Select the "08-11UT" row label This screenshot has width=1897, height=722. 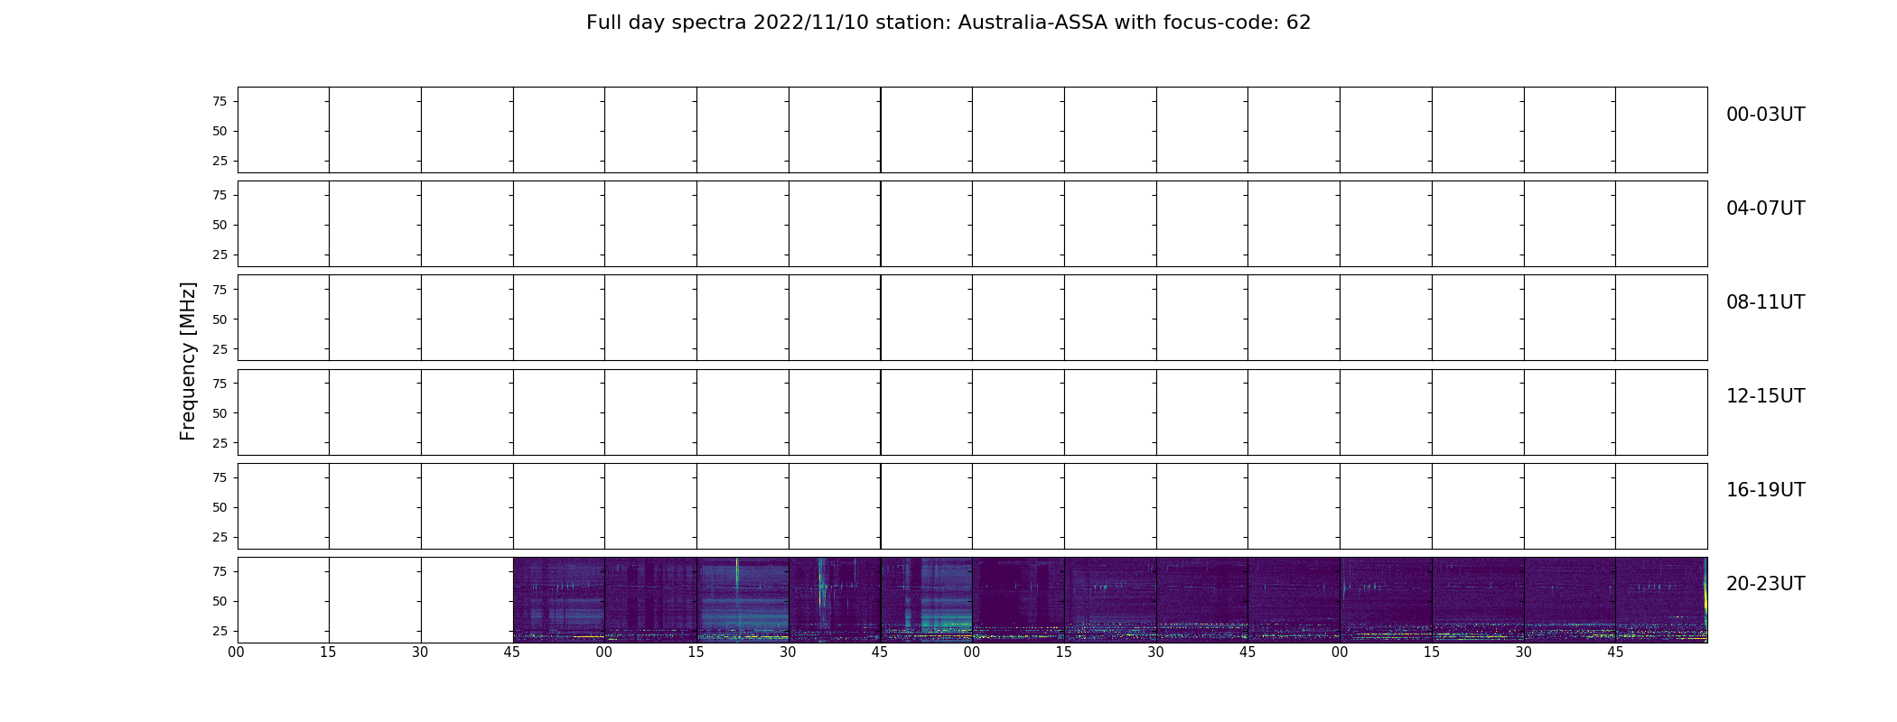[1765, 302]
